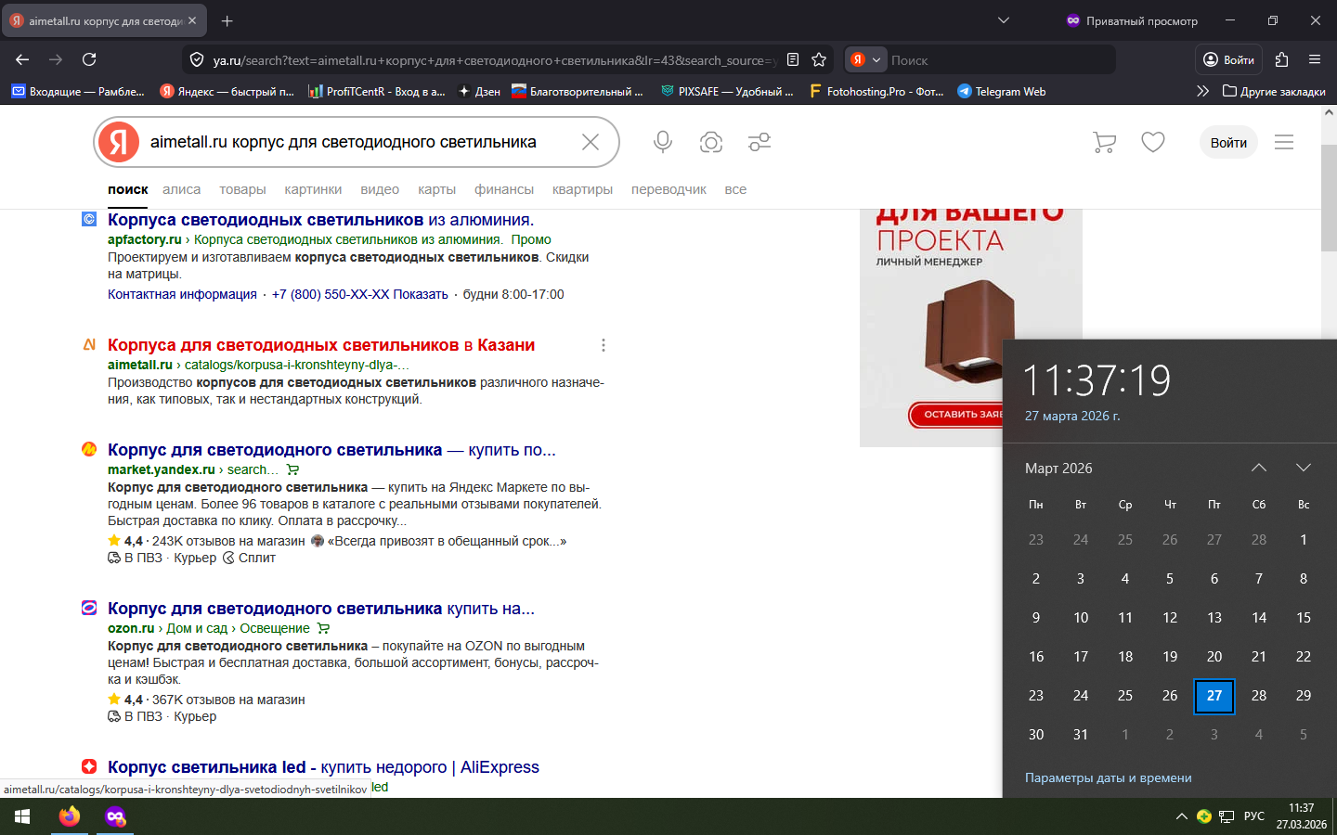This screenshot has width=1337, height=835.
Task: Open 'Корпуса для светодиодных светильников в Казани' result
Action: pos(321,345)
